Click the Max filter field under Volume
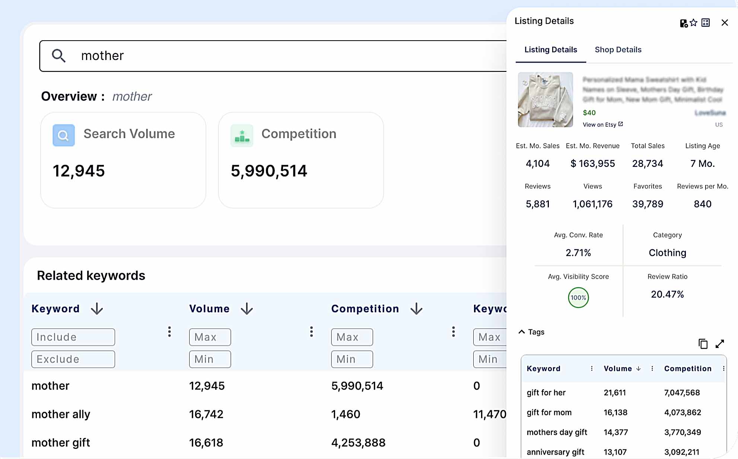The image size is (738, 459). pos(210,337)
